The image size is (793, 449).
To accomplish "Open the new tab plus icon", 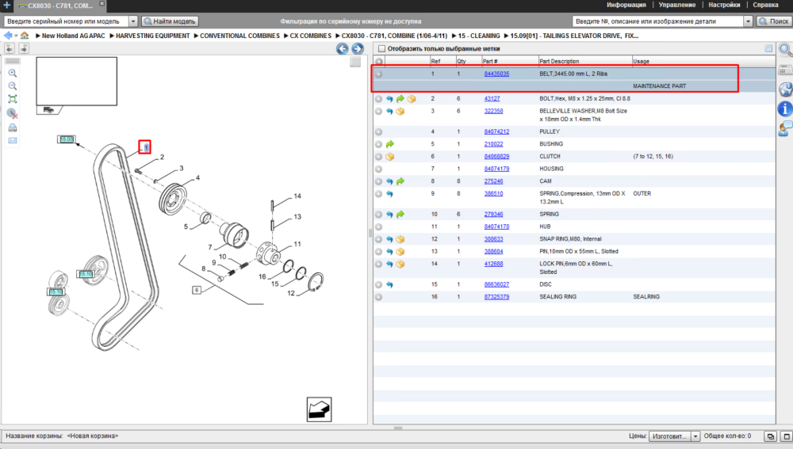I will click(6, 5).
